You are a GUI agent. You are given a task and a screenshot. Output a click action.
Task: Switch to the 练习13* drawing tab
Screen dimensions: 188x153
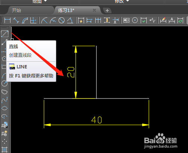coord(66,10)
